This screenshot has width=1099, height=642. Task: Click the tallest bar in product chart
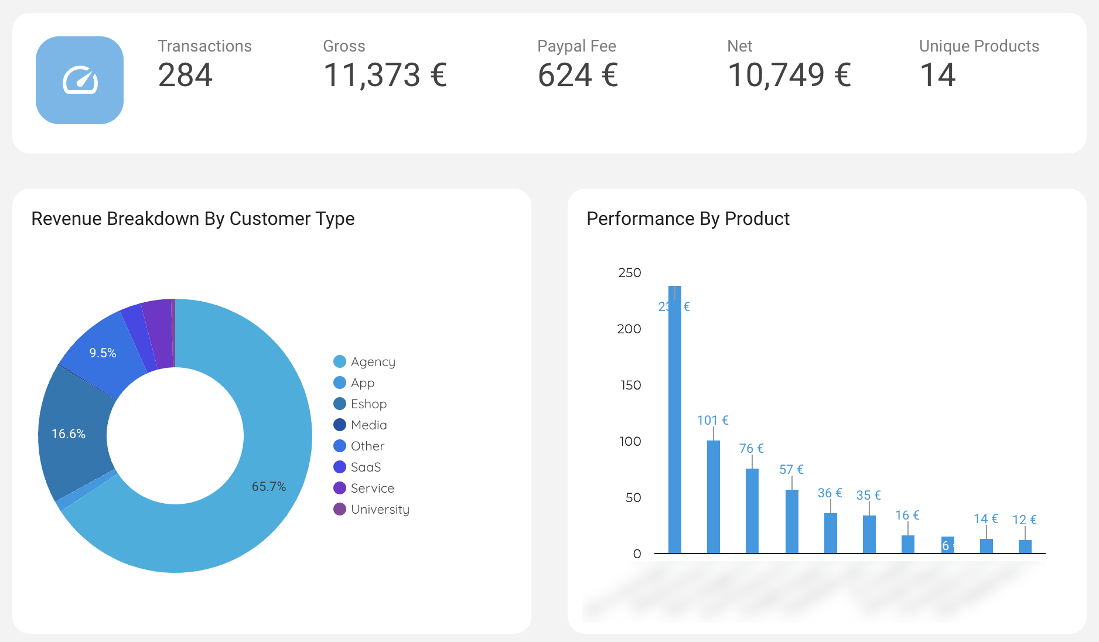pyautogui.click(x=675, y=419)
